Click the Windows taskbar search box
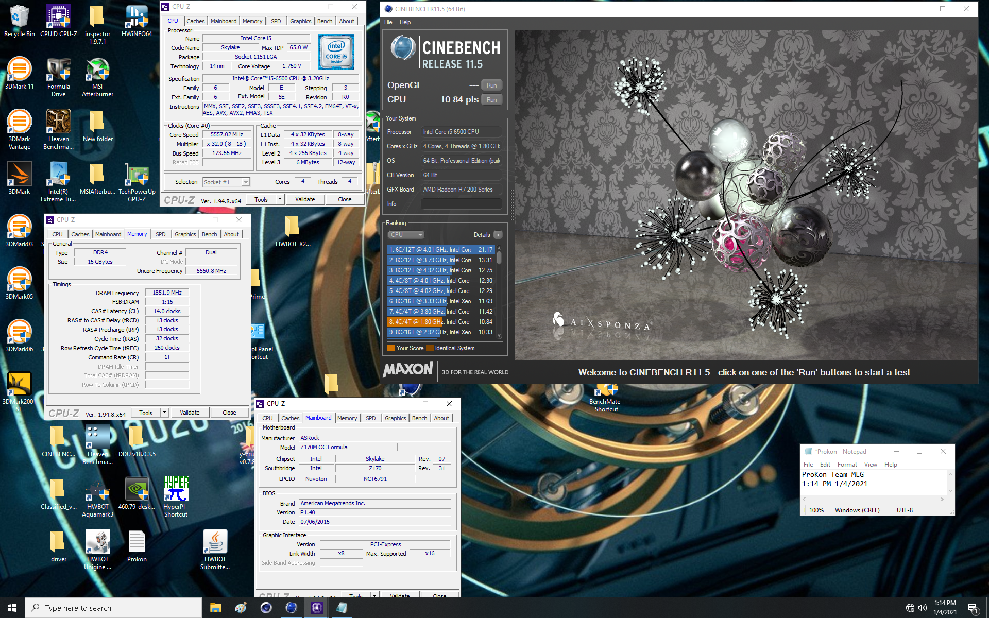 point(113,608)
